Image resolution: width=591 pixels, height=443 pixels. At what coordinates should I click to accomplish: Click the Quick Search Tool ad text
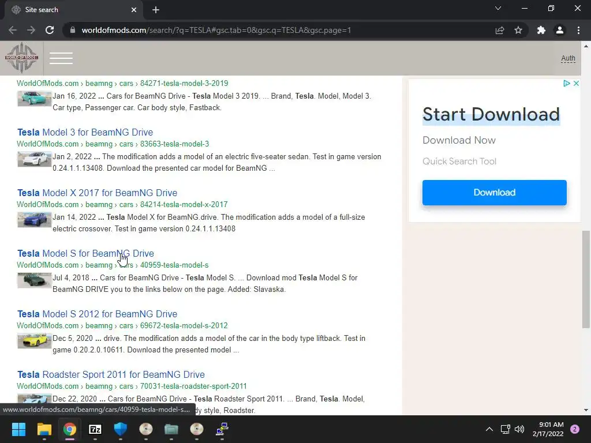459,162
